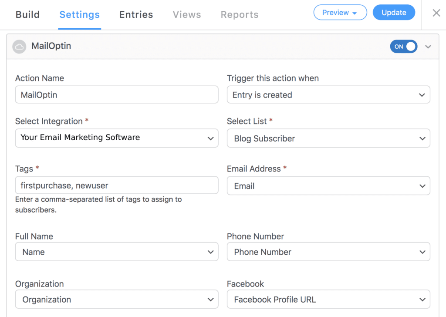Screen dimensions: 446x317
Task: Open the Select Integration dropdown
Action: coord(117,138)
